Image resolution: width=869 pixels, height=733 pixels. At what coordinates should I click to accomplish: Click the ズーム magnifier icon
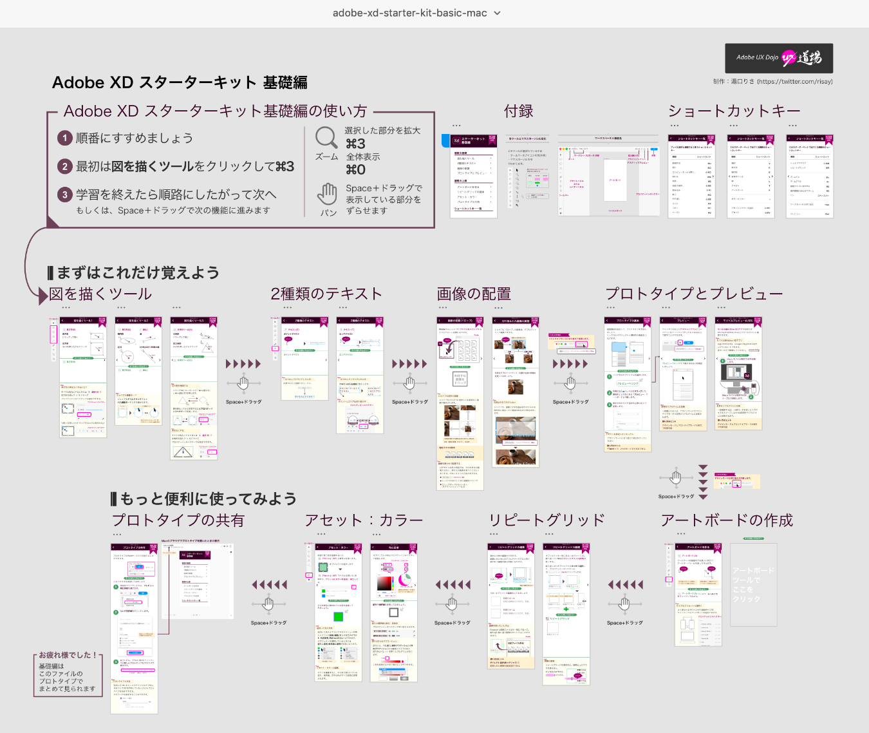point(326,137)
